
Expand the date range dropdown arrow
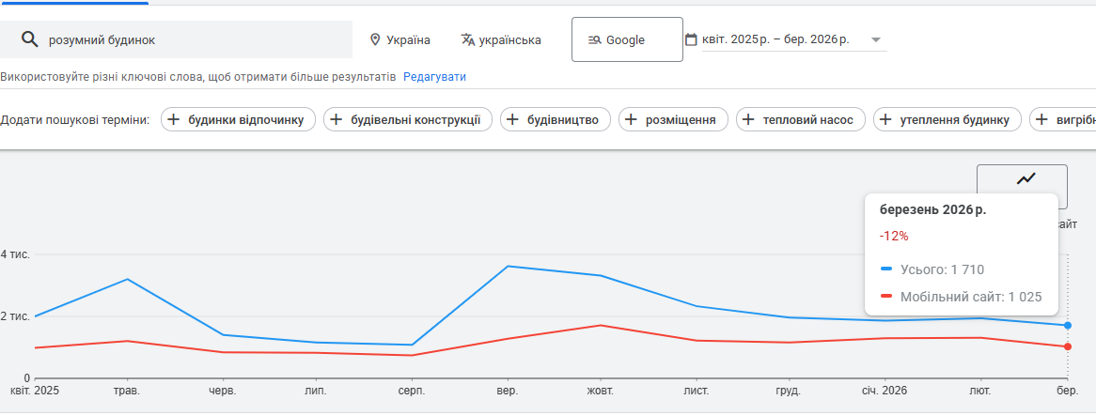(x=876, y=40)
